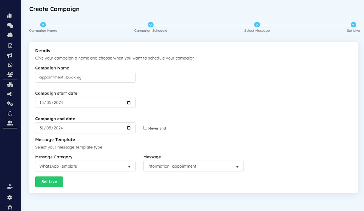Image resolution: width=364 pixels, height=211 pixels.
Task: Click the contacts group icon in sidebar
Action: [x=10, y=74]
